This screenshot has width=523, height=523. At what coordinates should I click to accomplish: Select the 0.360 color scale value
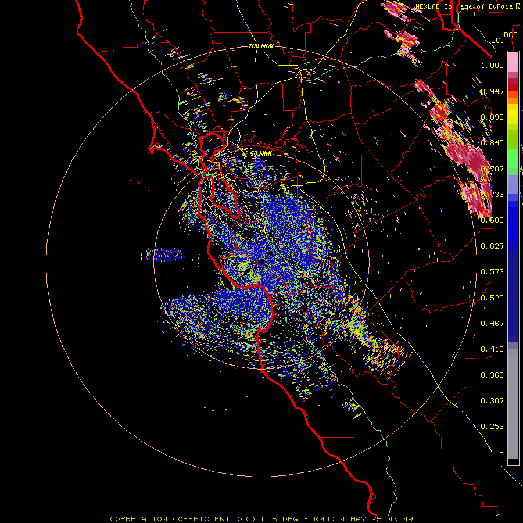(492, 375)
